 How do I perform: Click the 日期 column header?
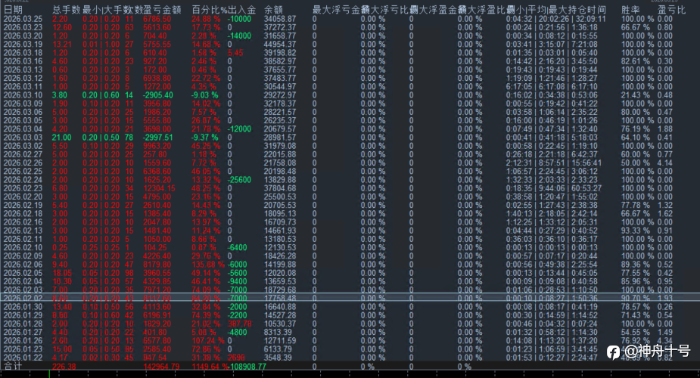point(13,10)
